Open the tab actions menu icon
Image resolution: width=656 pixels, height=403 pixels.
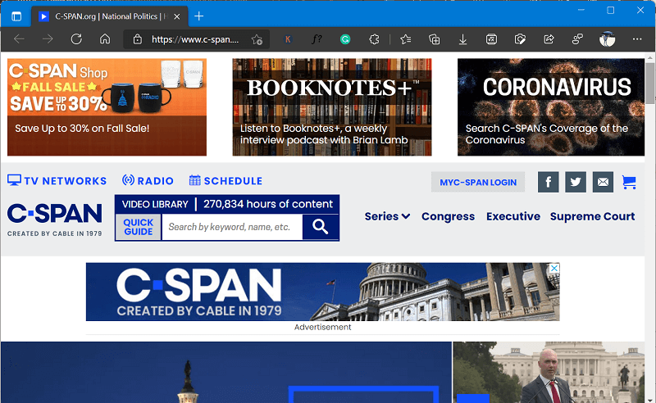coord(16,16)
